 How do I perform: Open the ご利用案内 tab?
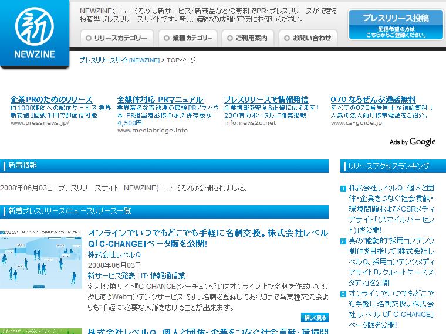248,38
